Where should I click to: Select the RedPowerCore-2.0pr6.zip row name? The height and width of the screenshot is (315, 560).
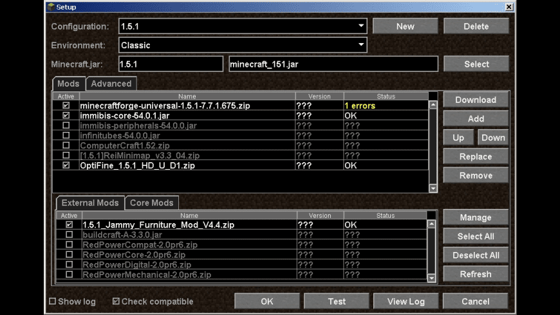pos(134,255)
